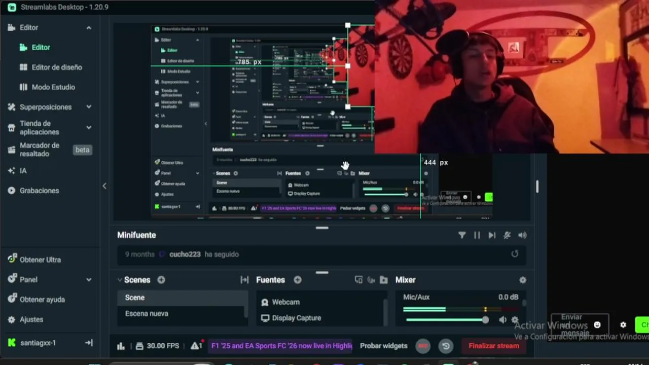Add a new source to Fuentes
Viewport: 649px width, 365px height.
(x=298, y=280)
